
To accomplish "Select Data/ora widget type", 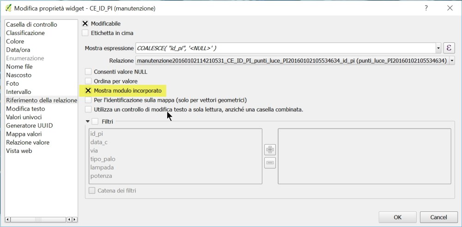I will click(x=18, y=50).
